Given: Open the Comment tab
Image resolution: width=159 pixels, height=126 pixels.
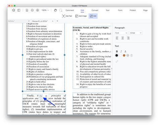Looking at the screenshot, I should pos(70,10).
